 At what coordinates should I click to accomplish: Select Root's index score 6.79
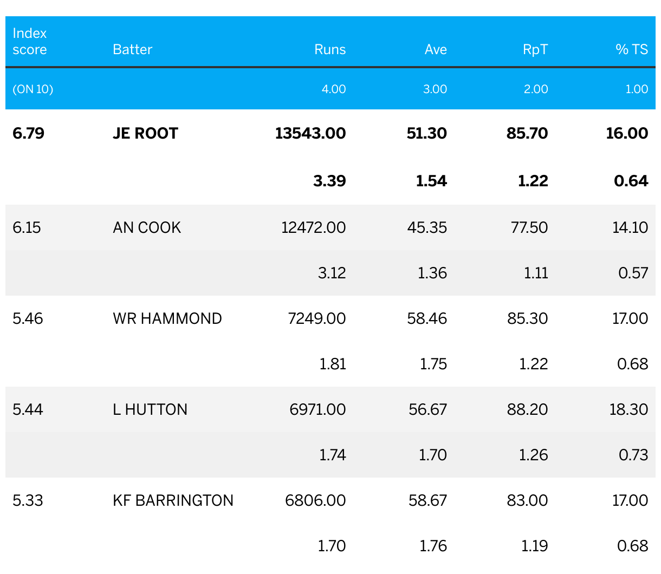pos(28,133)
